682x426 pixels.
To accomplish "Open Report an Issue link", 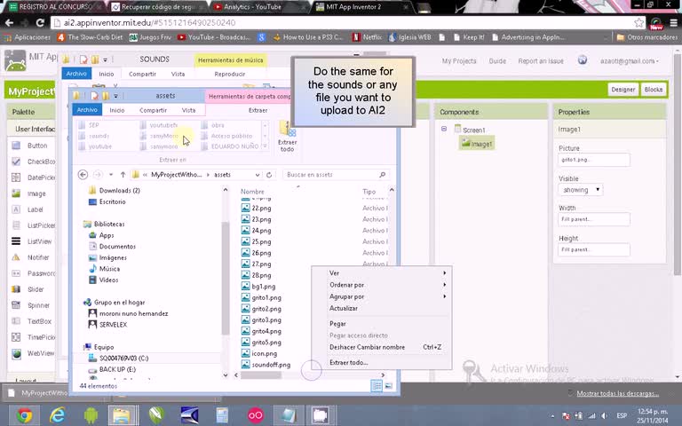I will click(541, 61).
